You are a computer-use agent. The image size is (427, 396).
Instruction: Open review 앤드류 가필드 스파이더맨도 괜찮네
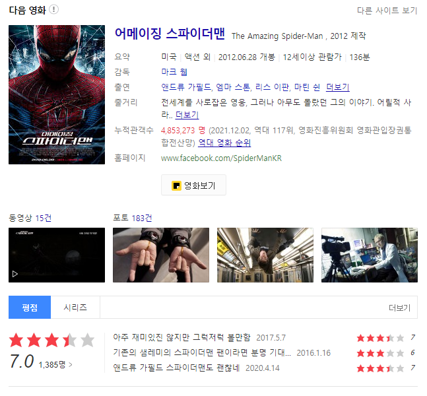pos(176,368)
